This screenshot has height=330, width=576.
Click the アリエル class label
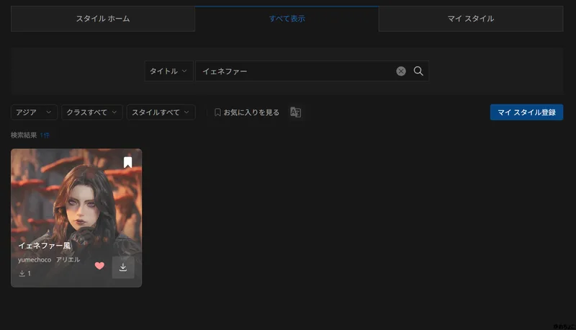(x=68, y=259)
